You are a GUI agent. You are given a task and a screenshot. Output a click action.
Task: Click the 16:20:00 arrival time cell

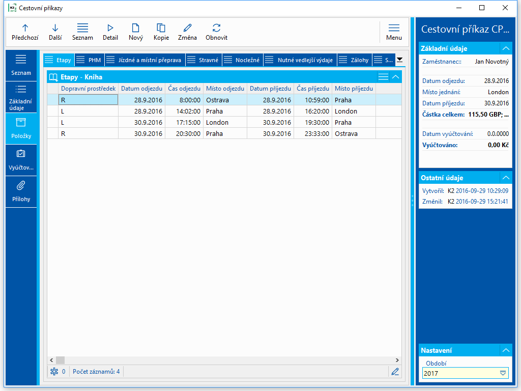[x=313, y=111]
